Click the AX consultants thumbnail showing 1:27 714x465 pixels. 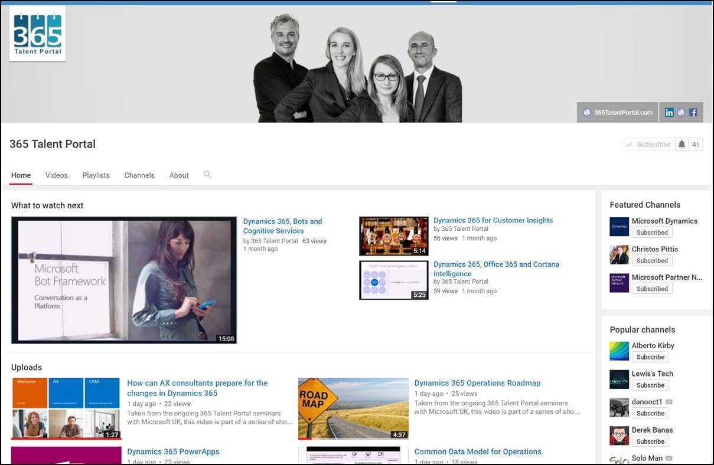[66, 409]
